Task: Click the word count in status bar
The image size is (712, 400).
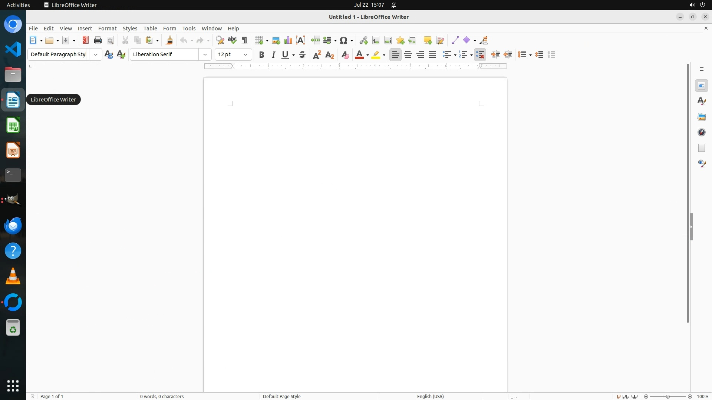Action: pos(162,396)
